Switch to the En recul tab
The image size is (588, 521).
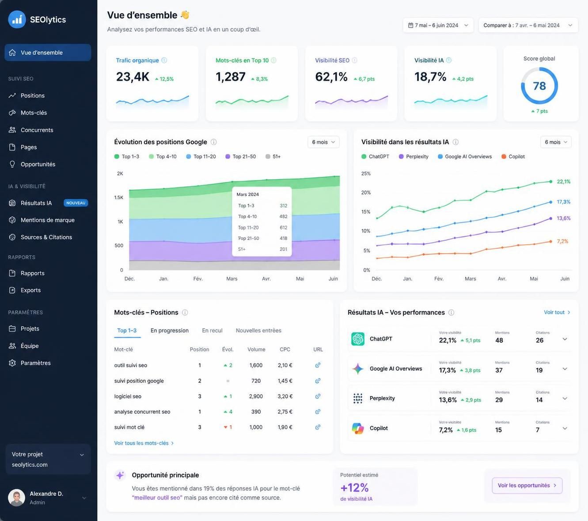click(212, 330)
